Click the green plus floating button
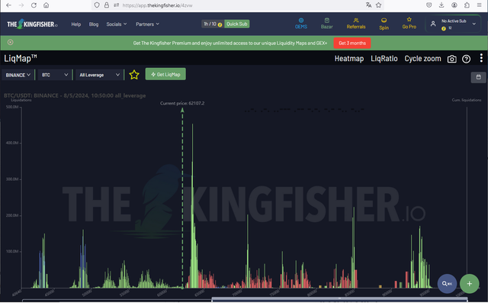Screen dimensions: 488x303 click(470, 283)
